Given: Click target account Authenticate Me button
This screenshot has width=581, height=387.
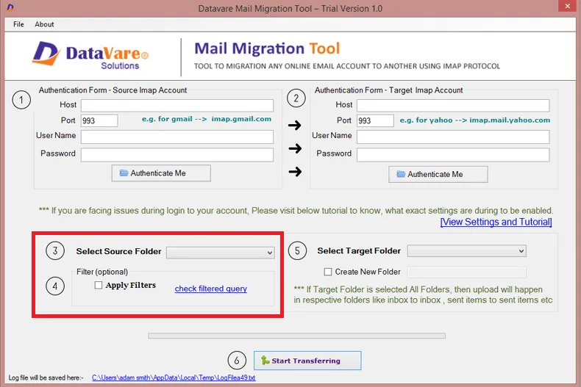Looking at the screenshot, I should tap(438, 174).
